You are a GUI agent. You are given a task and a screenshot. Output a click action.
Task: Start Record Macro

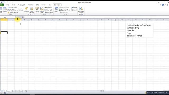click(12, 8)
